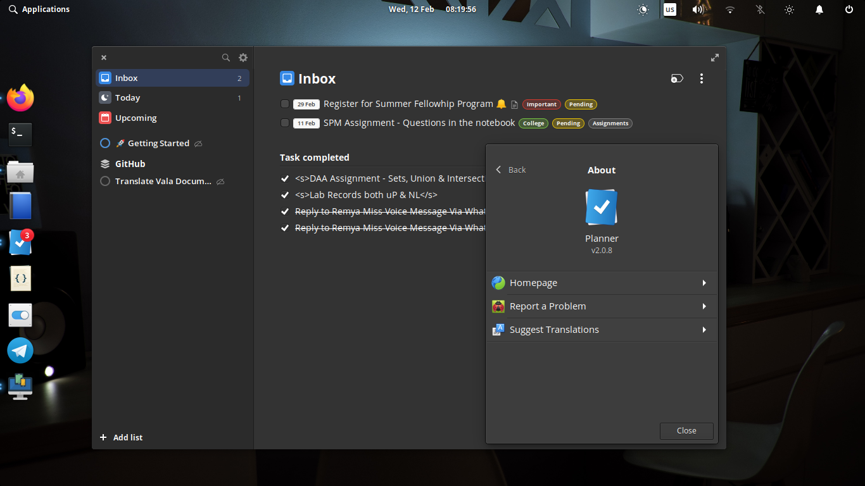The height and width of the screenshot is (486, 865).
Task: Close Planner with the x button
Action: (104, 58)
